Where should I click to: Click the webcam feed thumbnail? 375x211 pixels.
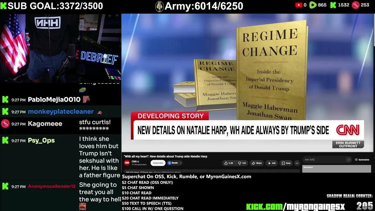click(61, 48)
